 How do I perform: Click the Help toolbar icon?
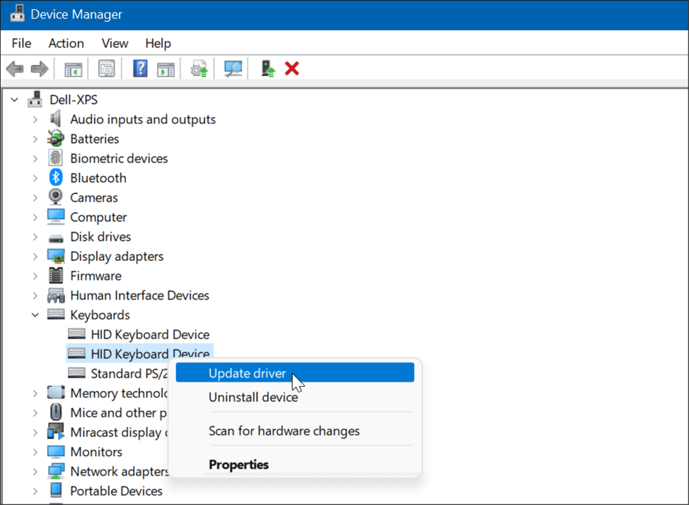click(139, 69)
